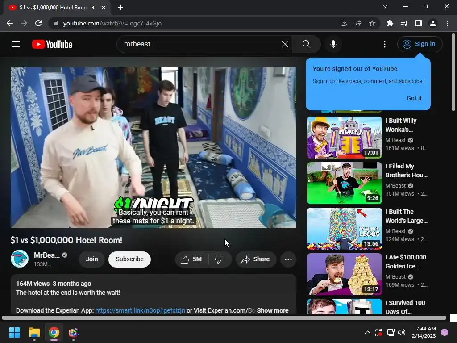Image resolution: width=457 pixels, height=343 pixels.
Task: Sign in to YouTube
Action: [x=420, y=44]
